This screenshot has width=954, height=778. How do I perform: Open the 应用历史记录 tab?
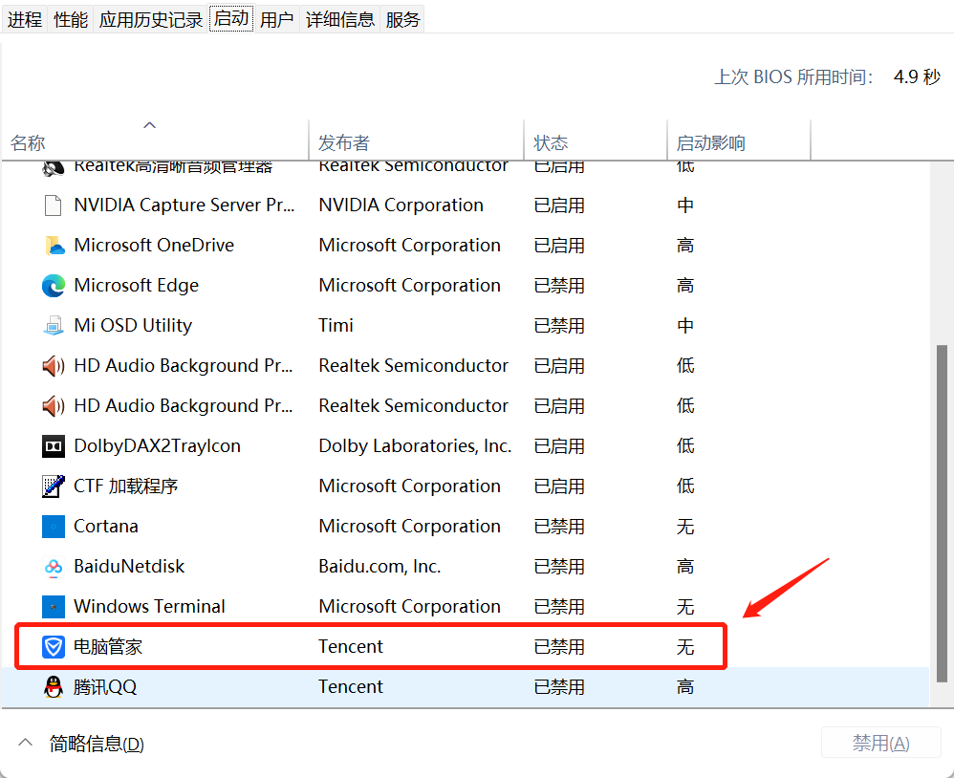(151, 19)
